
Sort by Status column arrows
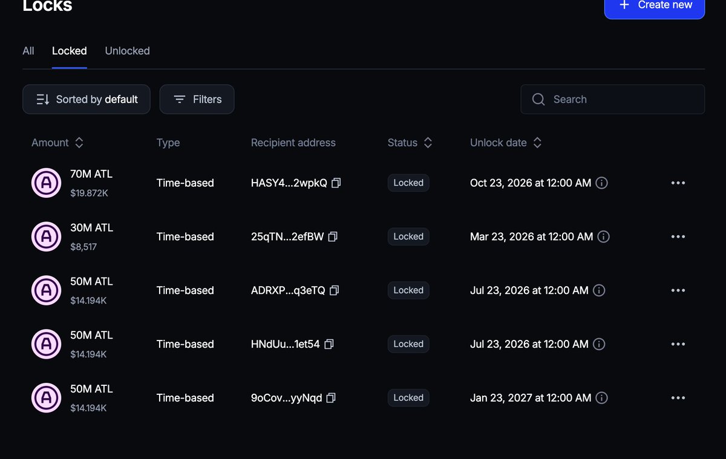coord(428,143)
